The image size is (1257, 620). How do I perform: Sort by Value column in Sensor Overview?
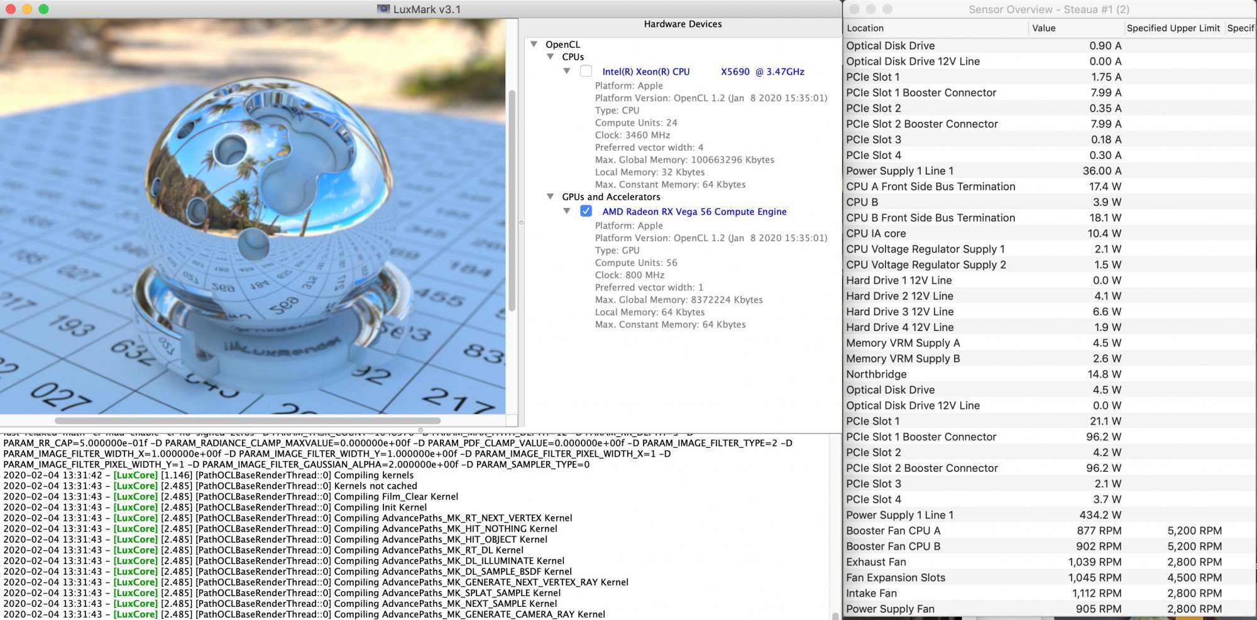[1075, 28]
